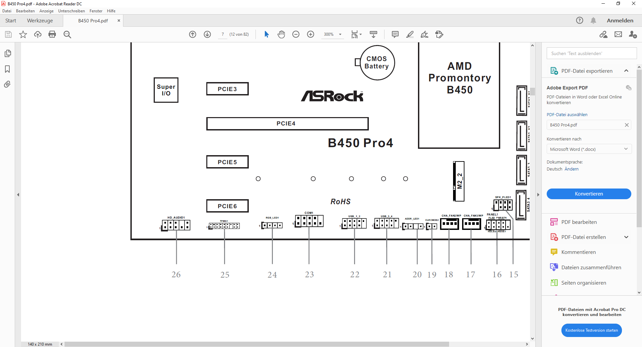Viewport: 642px width, 347px height.
Task: Go to previous page with the up arrow
Action: [x=193, y=34]
